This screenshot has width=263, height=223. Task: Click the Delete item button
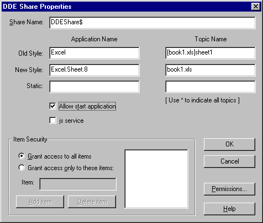click(92, 202)
